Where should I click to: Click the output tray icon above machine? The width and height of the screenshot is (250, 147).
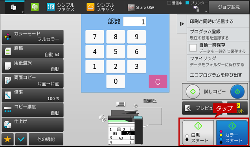click(x=121, y=104)
